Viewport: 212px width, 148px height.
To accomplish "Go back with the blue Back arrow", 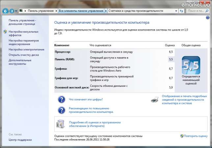I will [5, 11].
